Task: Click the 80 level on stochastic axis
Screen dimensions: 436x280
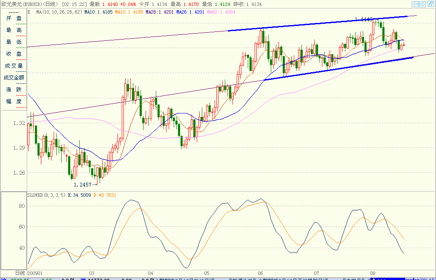Action: pyautogui.click(x=22, y=206)
